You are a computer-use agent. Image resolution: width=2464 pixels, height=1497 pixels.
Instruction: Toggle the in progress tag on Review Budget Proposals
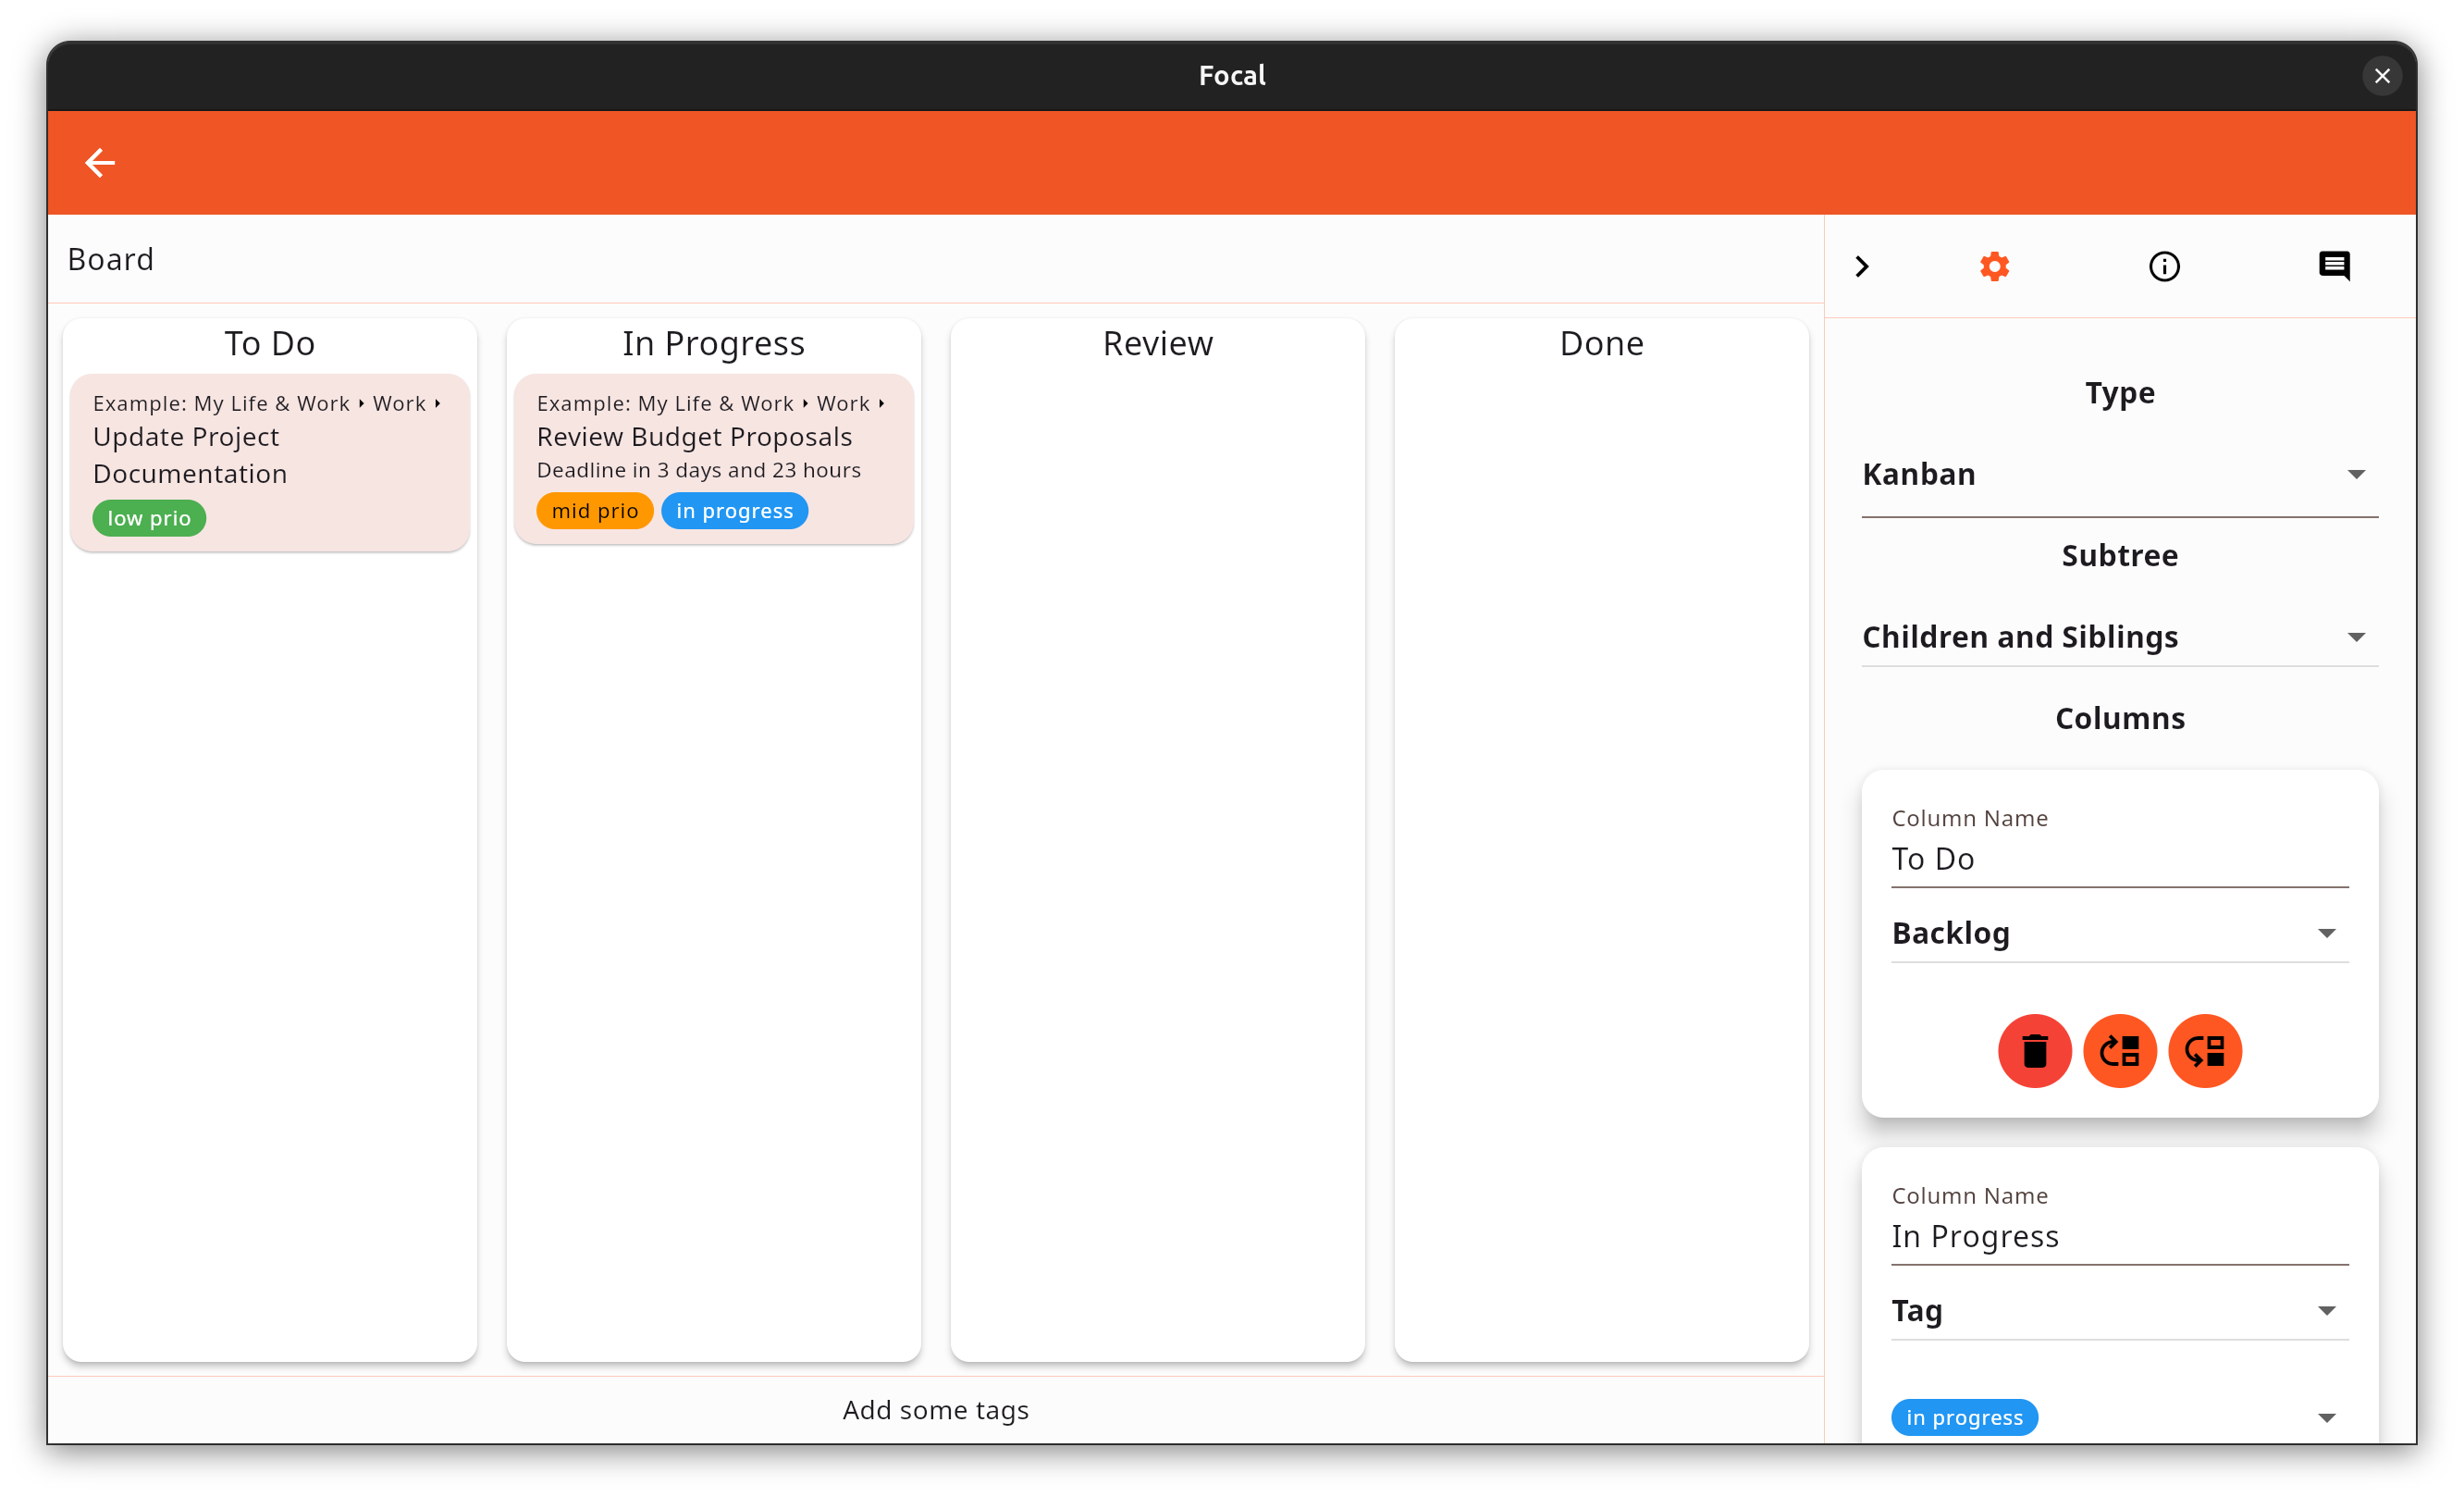pyautogui.click(x=734, y=510)
